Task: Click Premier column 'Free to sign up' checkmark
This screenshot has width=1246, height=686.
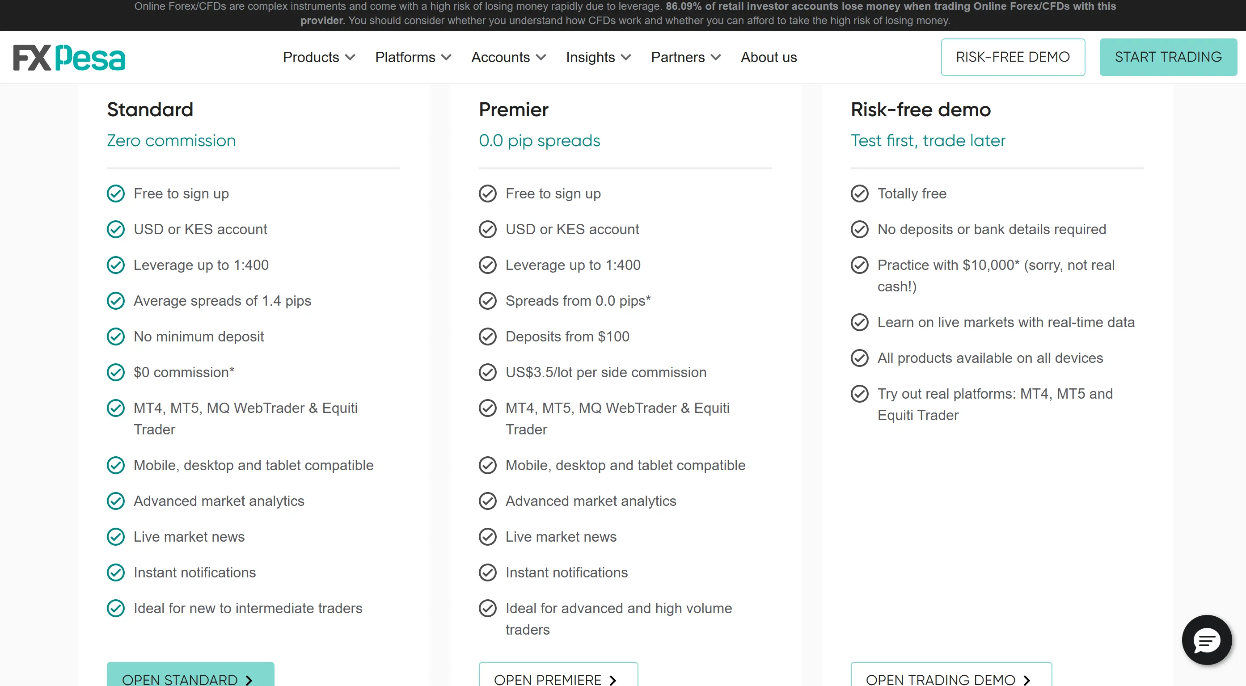Action: pyautogui.click(x=488, y=194)
